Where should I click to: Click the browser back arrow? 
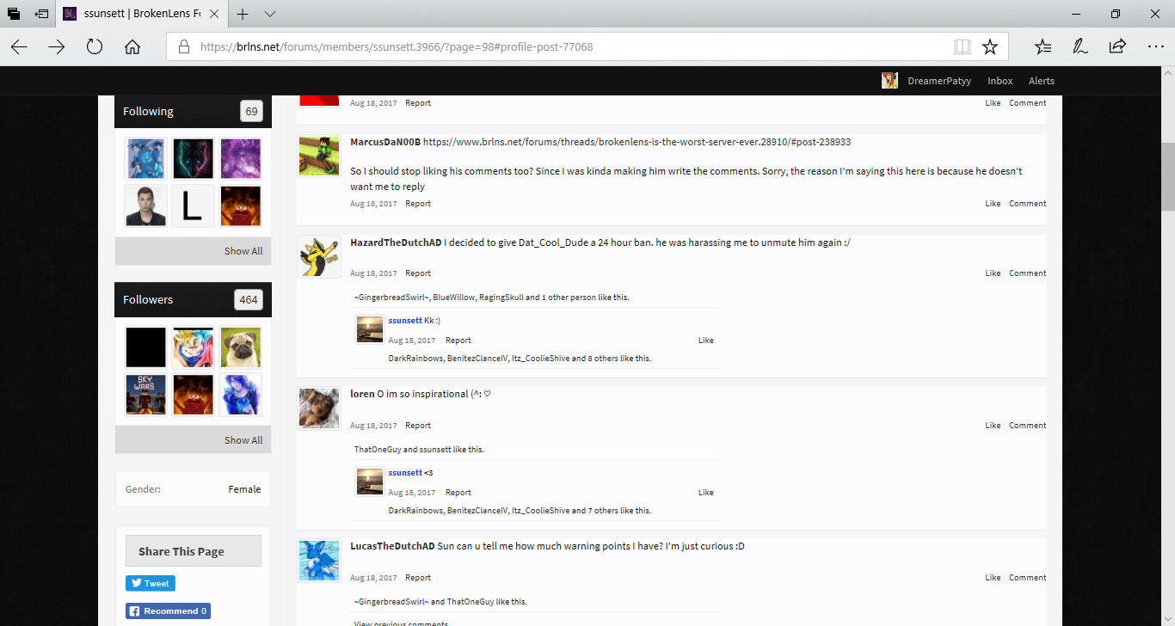pos(19,47)
